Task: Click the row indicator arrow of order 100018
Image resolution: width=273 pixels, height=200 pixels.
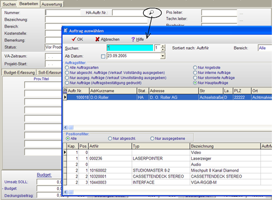Action: pos(65,98)
